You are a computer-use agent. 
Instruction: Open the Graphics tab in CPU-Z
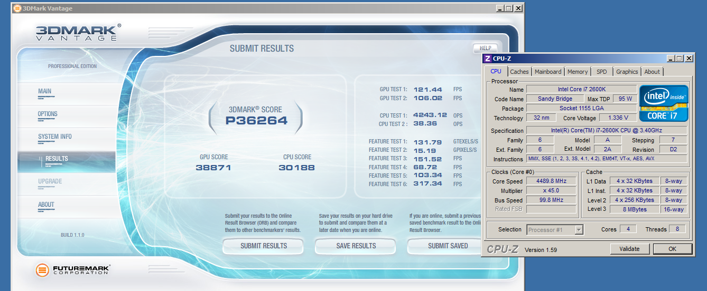click(627, 72)
